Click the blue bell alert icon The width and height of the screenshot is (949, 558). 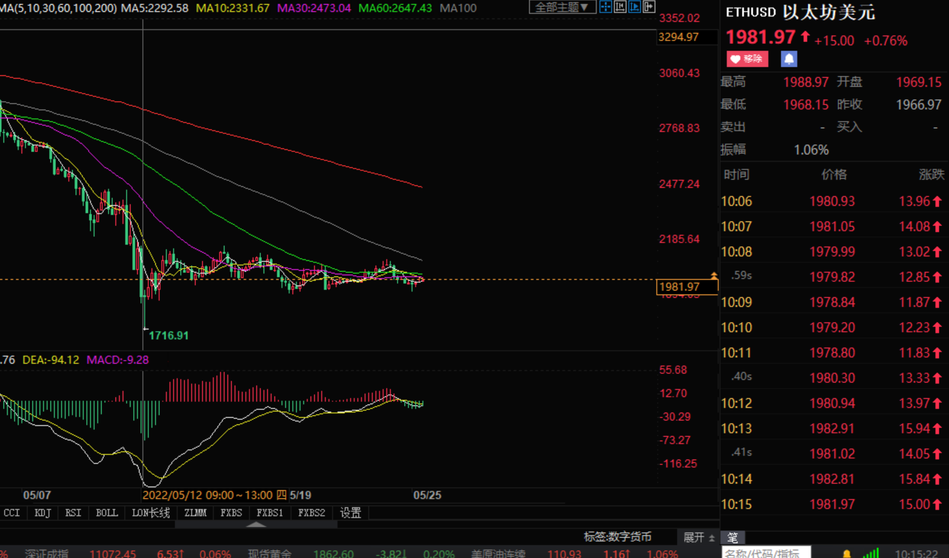789,59
